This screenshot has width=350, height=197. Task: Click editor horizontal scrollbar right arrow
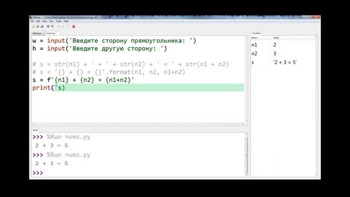coord(243,124)
